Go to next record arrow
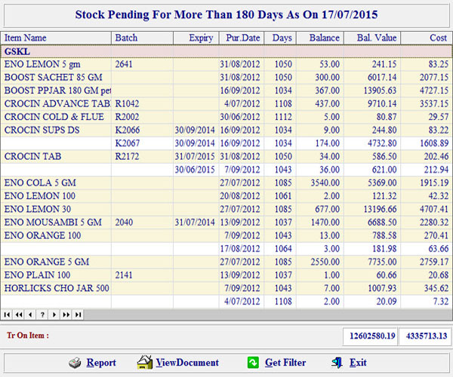 click(54, 314)
